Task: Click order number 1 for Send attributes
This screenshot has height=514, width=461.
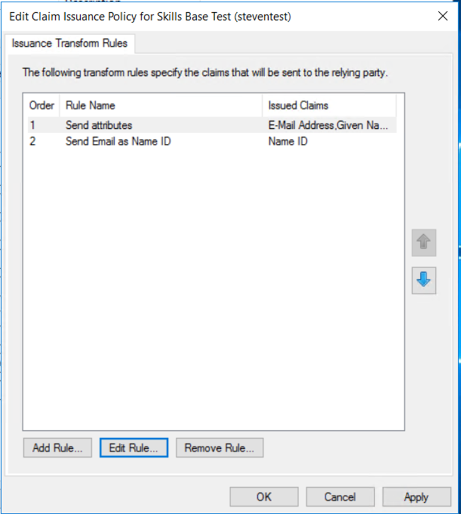Action: click(x=32, y=125)
